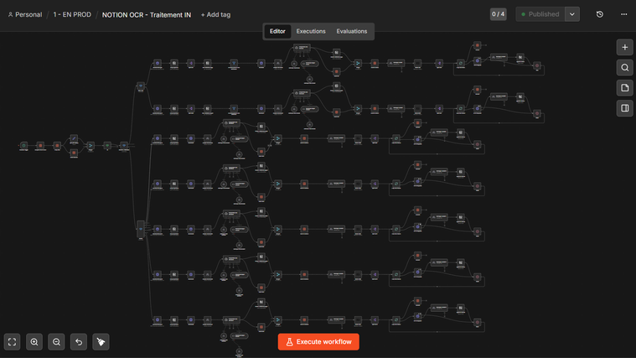The width and height of the screenshot is (636, 358).
Task: Zoom out of the workflow canvas
Action: [x=56, y=342]
